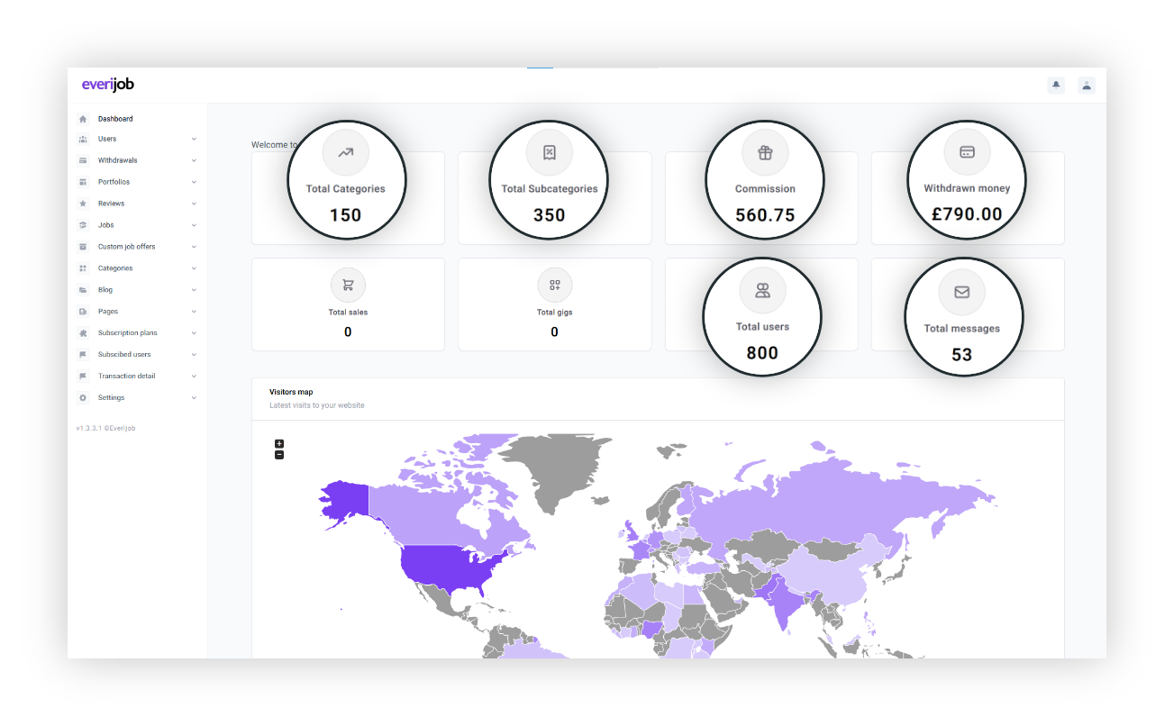Image resolution: width=1174 pixels, height=726 pixels.
Task: Click the Total sales cart icon
Action: 348,286
